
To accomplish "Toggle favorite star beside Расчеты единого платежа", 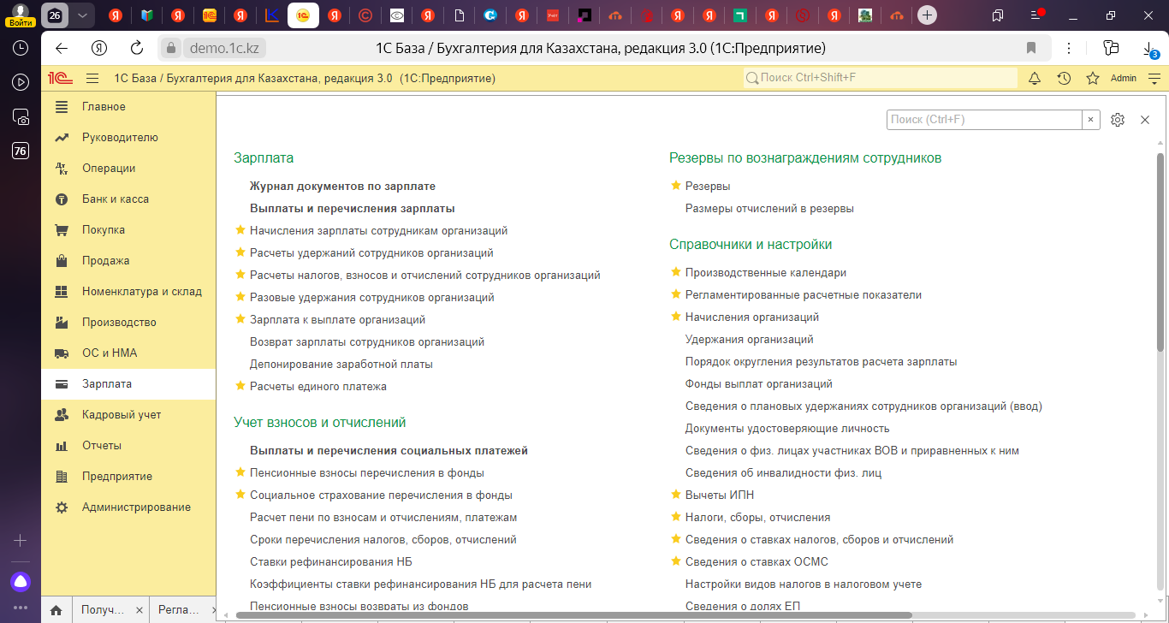I will coord(240,386).
